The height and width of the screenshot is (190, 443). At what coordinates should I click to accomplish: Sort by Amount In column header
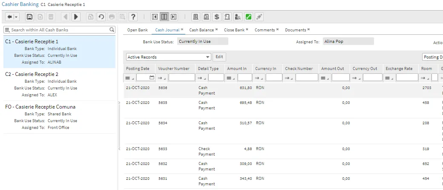(x=237, y=69)
